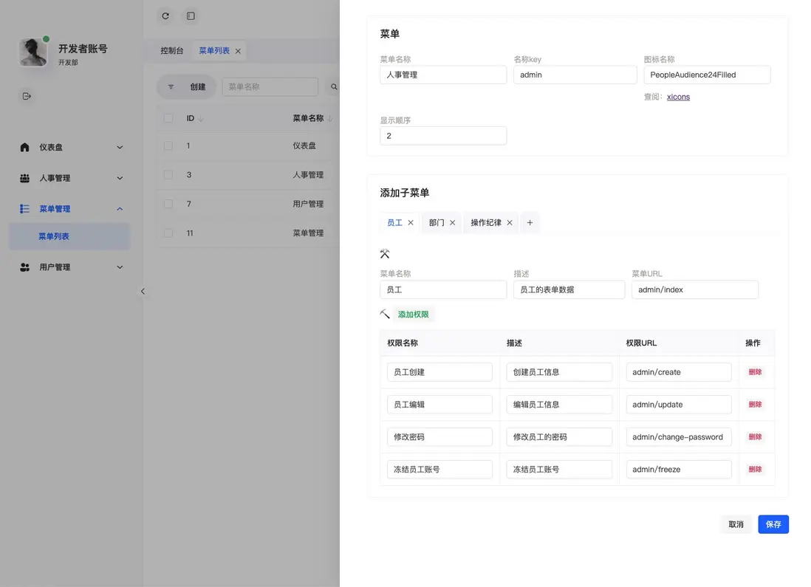Delete the 员工编辑 permission row
The height and width of the screenshot is (587, 811).
coord(755,405)
